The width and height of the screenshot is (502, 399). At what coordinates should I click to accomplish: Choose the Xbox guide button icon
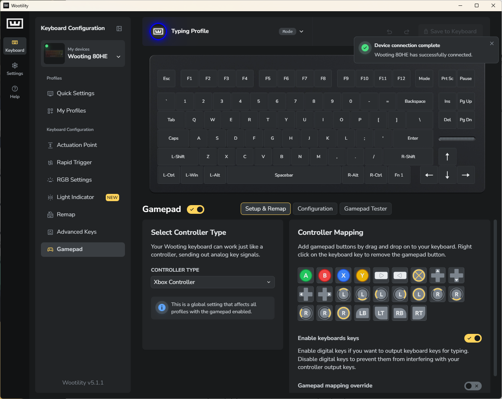(x=419, y=276)
